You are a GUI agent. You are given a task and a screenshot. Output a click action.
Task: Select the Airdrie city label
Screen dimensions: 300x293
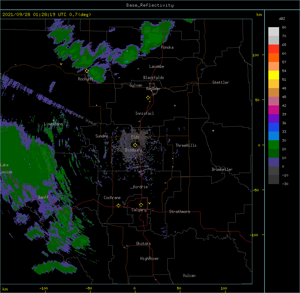click(140, 187)
